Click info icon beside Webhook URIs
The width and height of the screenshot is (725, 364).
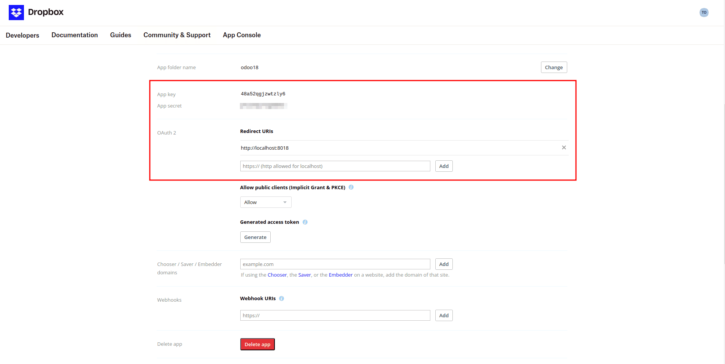pos(281,299)
